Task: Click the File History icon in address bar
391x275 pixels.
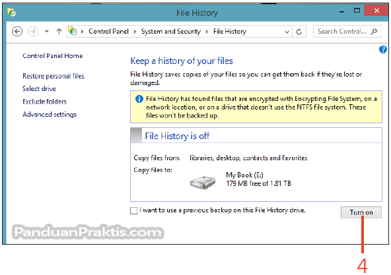Action: pos(73,32)
